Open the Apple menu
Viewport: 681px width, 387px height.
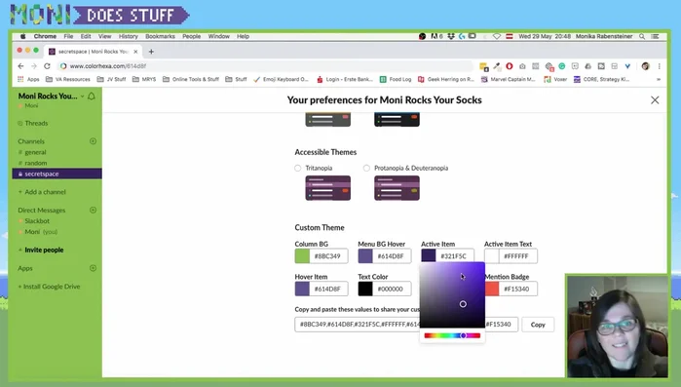coord(22,36)
